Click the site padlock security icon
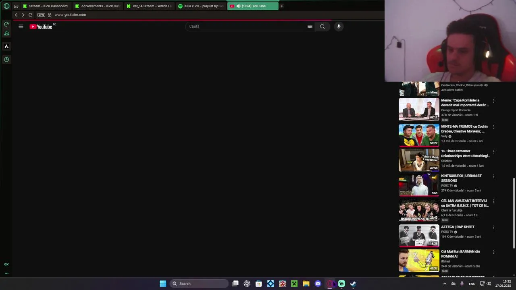 [50, 15]
